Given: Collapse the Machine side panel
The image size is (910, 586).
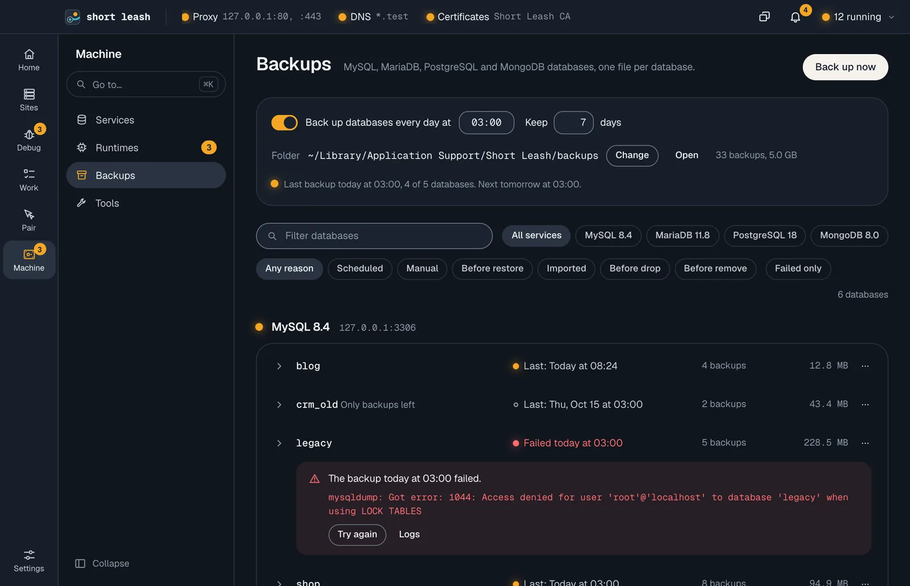Looking at the screenshot, I should [102, 563].
